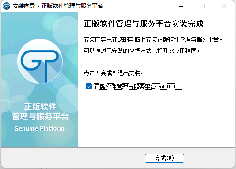Click the large circular GP logo
Image resolution: width=236 pixels, height=169 pixels.
tap(40, 61)
